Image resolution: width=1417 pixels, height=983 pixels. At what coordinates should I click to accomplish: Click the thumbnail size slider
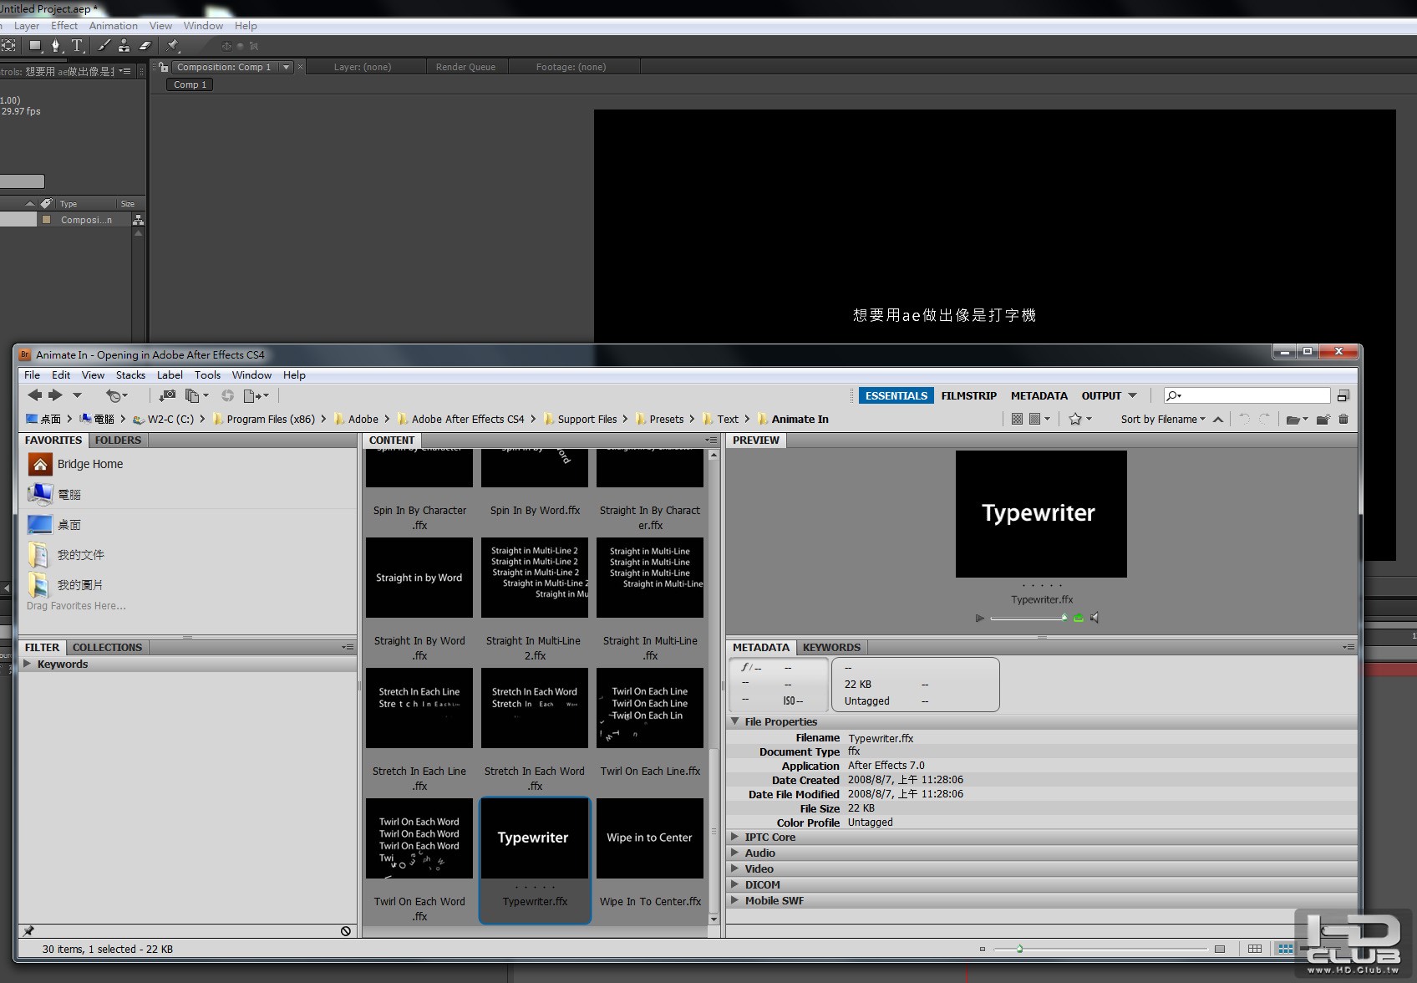1100,949
